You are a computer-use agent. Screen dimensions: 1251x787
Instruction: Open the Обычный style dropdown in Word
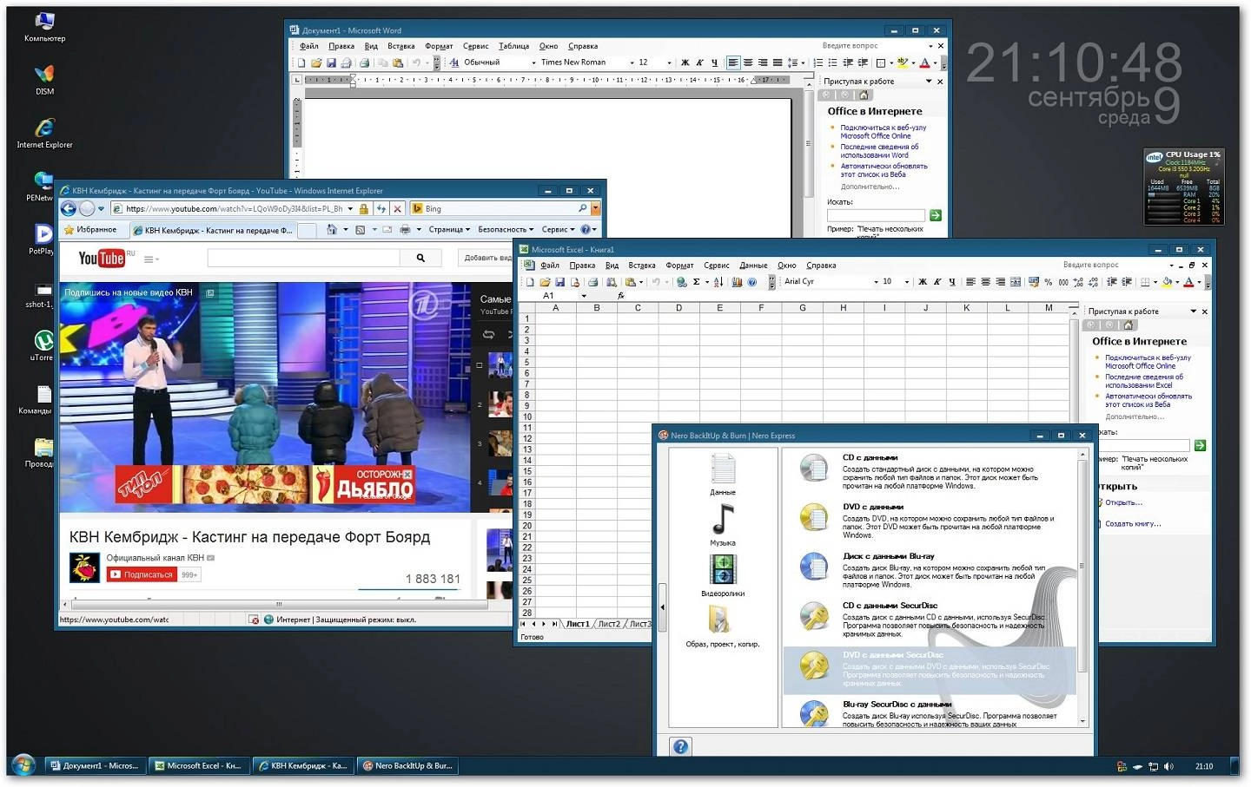[x=533, y=62]
